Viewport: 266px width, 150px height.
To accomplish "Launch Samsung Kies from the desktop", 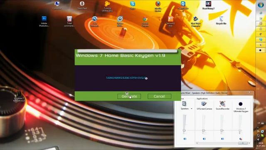I will click(170, 21).
